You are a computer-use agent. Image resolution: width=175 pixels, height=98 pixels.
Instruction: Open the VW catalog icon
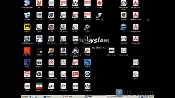pos(124,27)
